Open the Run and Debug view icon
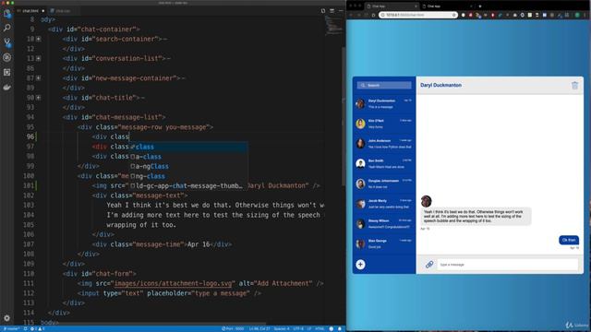 6,57
